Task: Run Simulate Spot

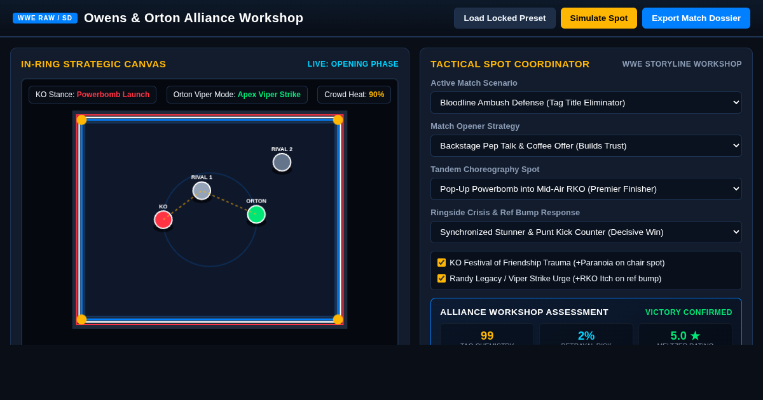Action: point(599,18)
